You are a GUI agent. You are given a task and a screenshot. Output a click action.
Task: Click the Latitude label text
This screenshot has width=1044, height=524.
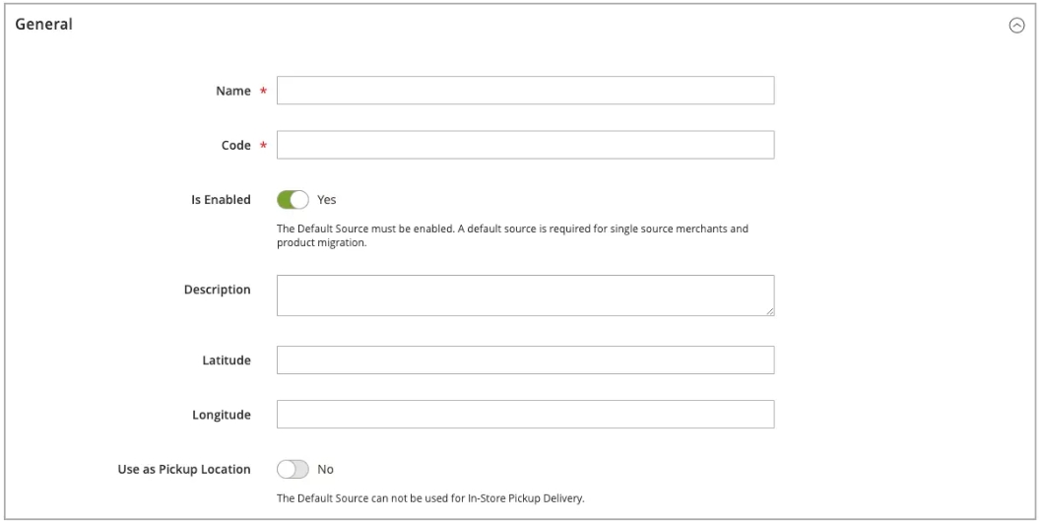[227, 360]
